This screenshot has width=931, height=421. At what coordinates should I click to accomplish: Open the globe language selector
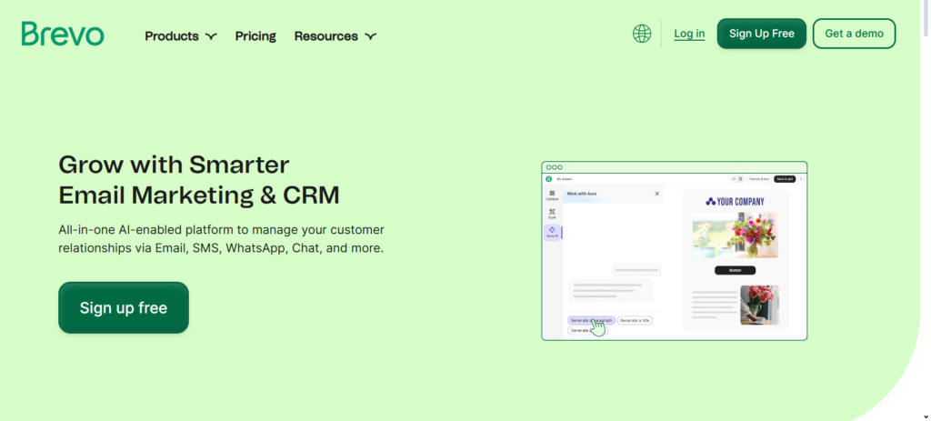pyautogui.click(x=642, y=34)
